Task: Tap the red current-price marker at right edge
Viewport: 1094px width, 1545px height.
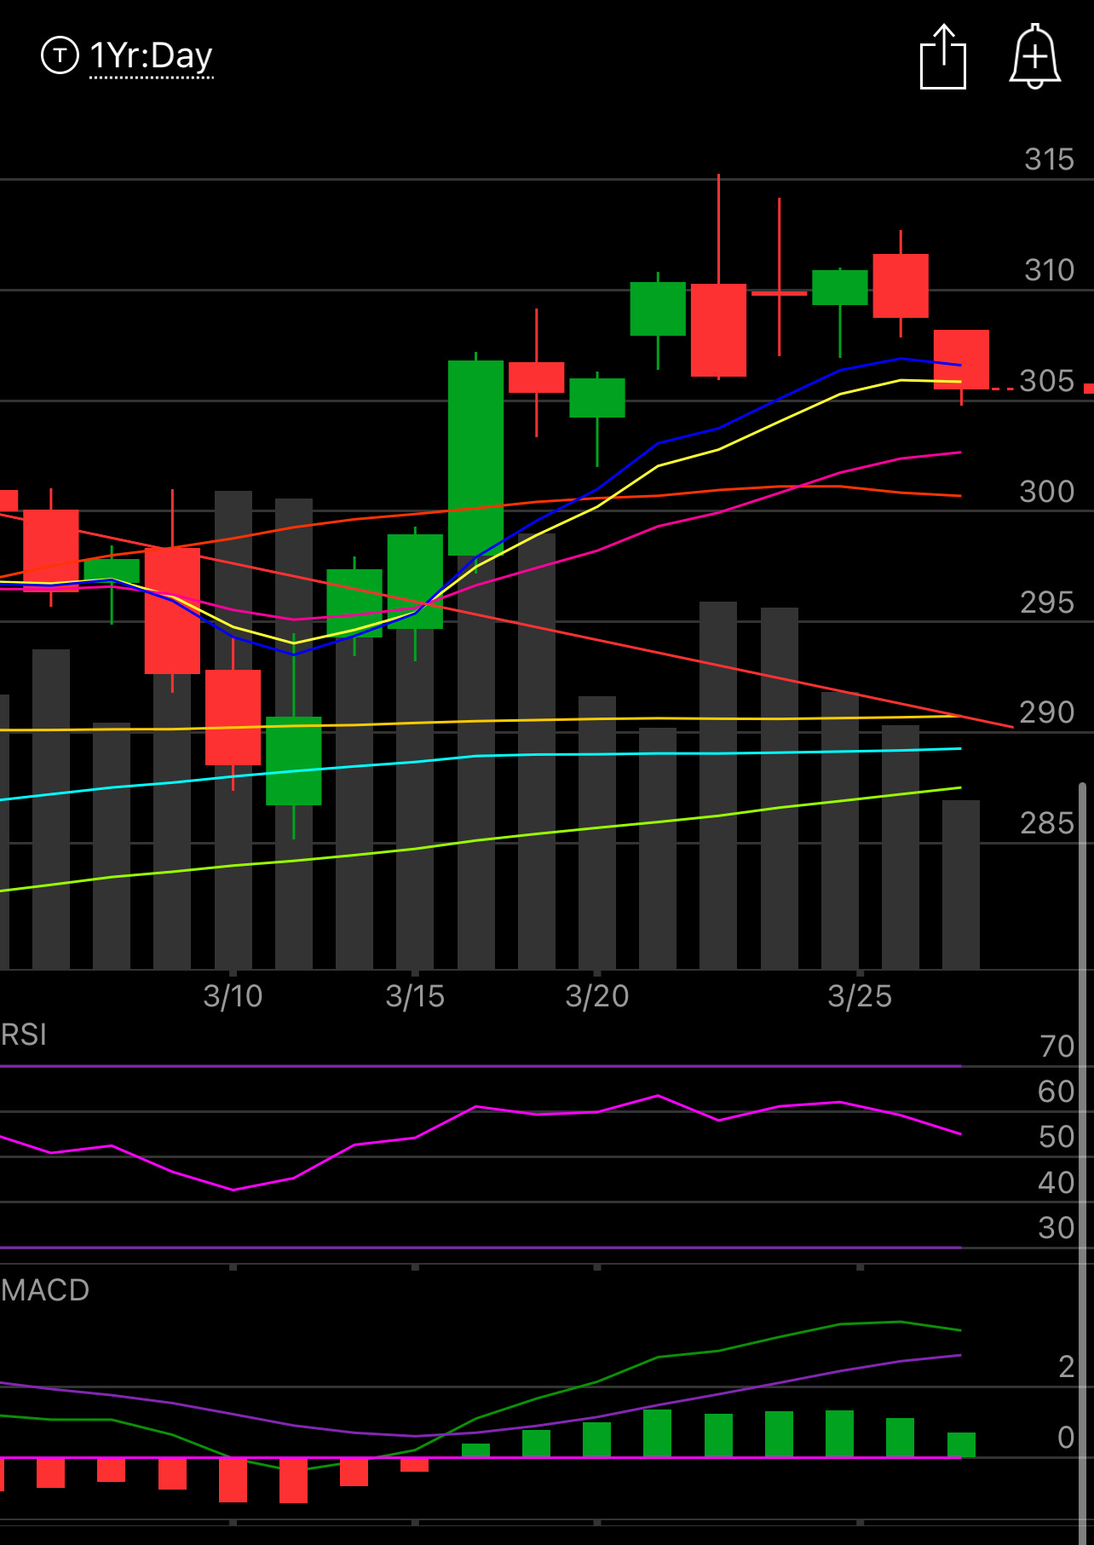Action: (1089, 389)
